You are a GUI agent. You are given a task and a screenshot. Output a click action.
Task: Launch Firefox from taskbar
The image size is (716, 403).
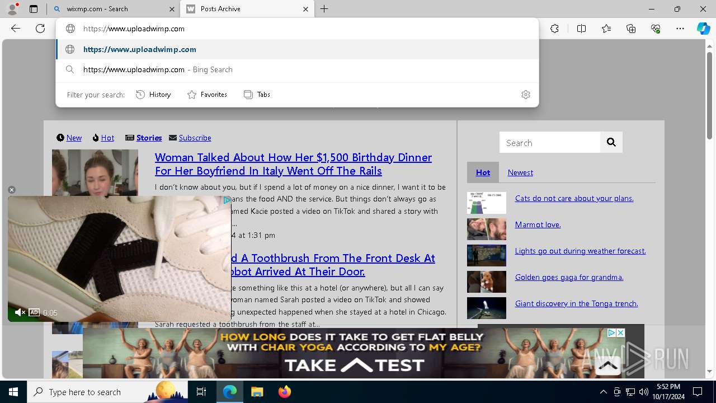[x=284, y=392]
